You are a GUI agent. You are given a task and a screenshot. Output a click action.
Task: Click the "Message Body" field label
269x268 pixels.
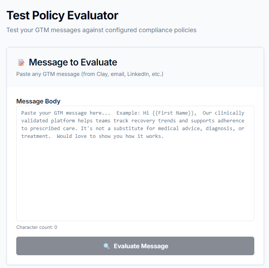pos(38,101)
